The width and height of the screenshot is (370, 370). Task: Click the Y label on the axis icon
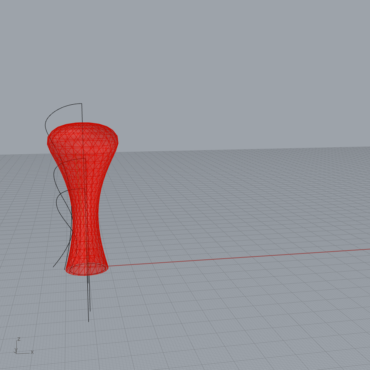[x=16, y=350]
